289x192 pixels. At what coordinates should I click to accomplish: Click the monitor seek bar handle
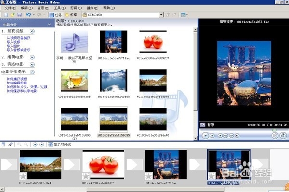pos(275,130)
